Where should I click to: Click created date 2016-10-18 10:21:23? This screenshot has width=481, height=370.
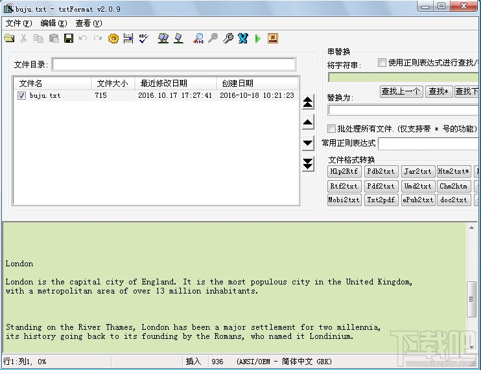tap(257, 95)
